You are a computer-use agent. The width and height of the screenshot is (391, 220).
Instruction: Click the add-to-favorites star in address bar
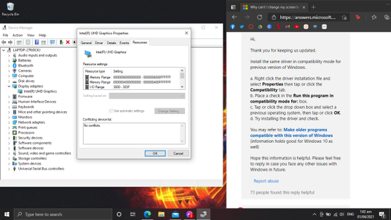pyautogui.click(x=344, y=17)
